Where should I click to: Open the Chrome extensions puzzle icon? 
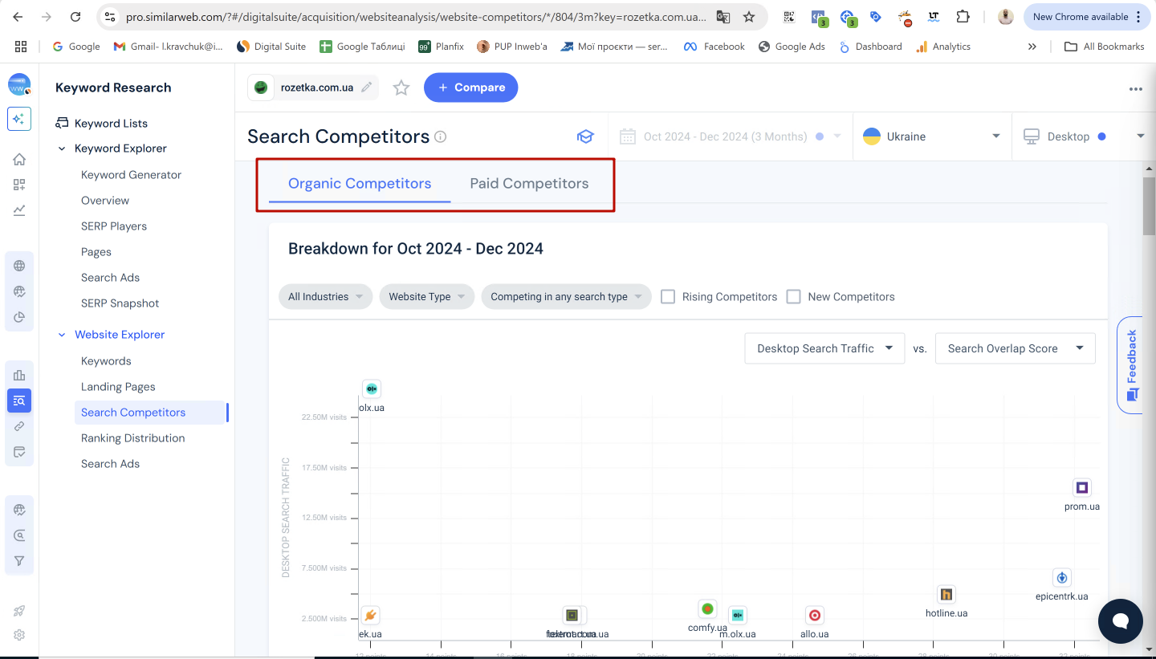[x=963, y=17]
